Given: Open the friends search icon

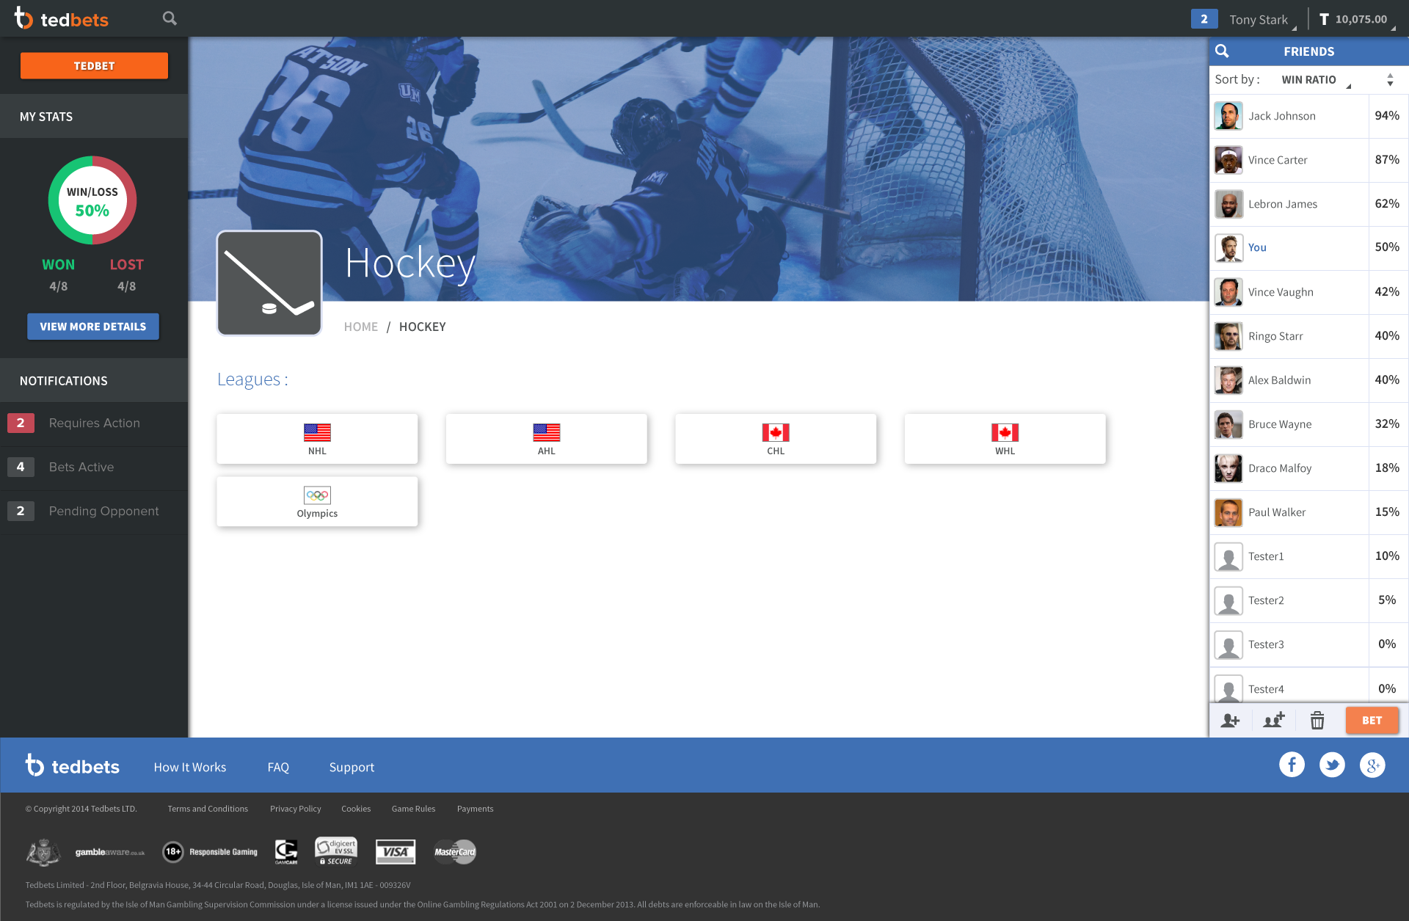Looking at the screenshot, I should pos(1222,51).
